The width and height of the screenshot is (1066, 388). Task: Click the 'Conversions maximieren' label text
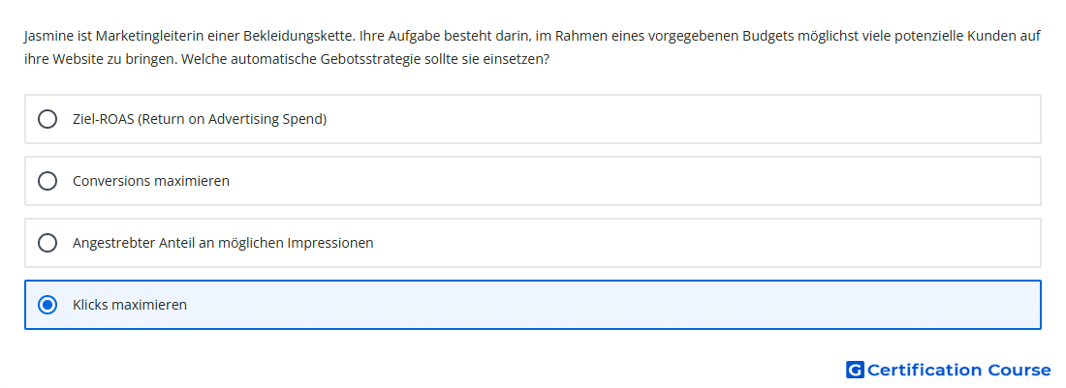click(151, 181)
